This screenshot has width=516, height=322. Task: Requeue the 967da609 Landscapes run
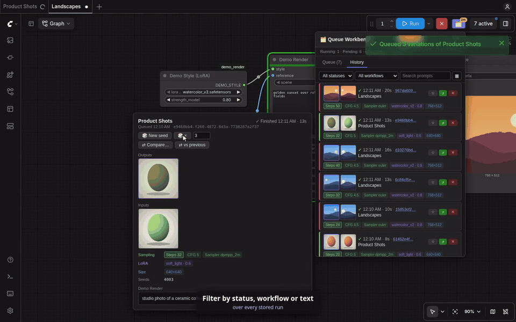[443, 93]
